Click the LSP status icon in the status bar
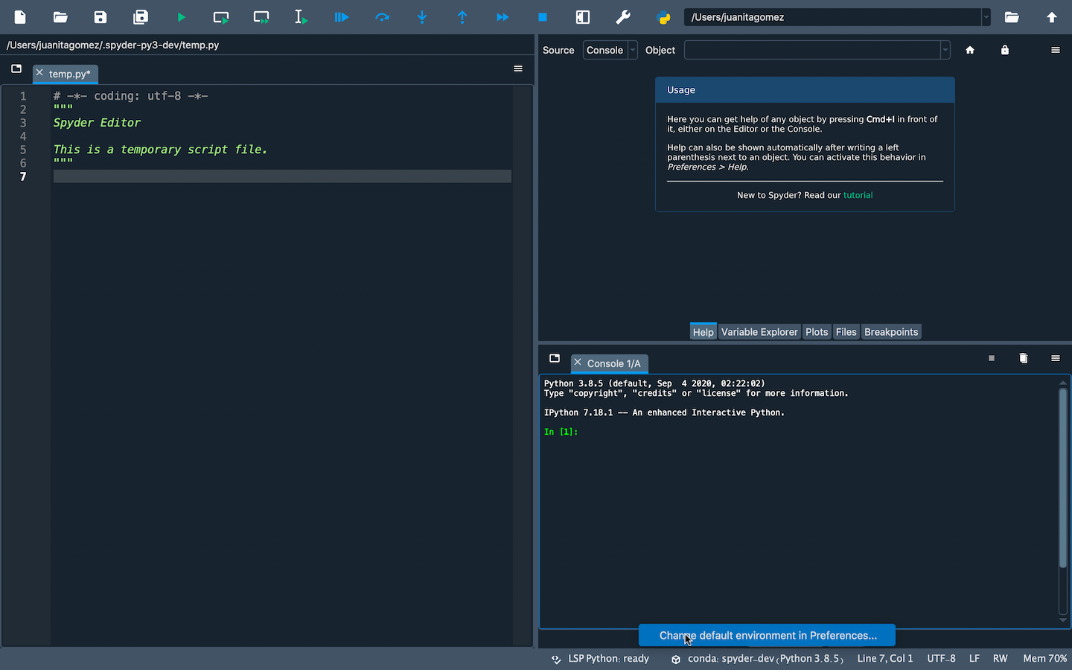The height and width of the screenshot is (670, 1072). pos(556,659)
